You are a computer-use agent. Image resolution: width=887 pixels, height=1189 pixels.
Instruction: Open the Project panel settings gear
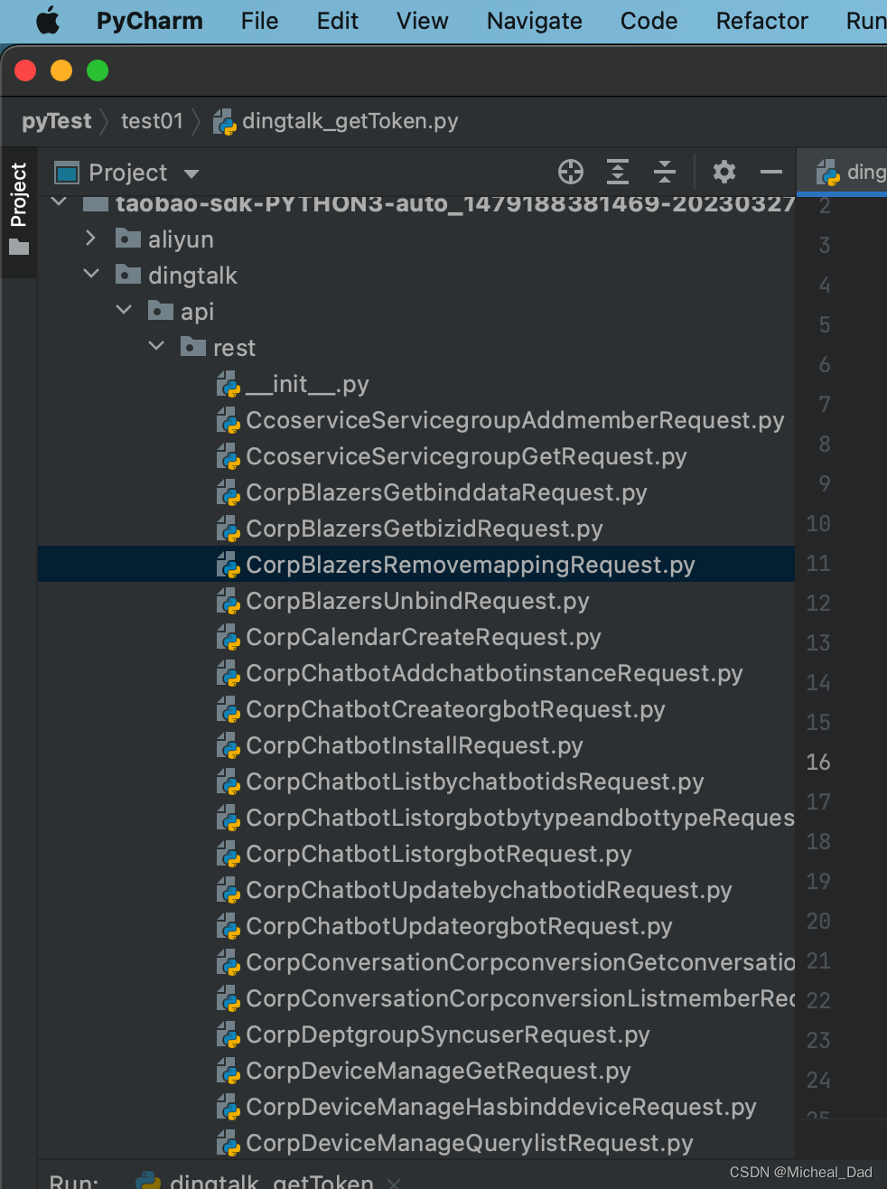click(724, 172)
